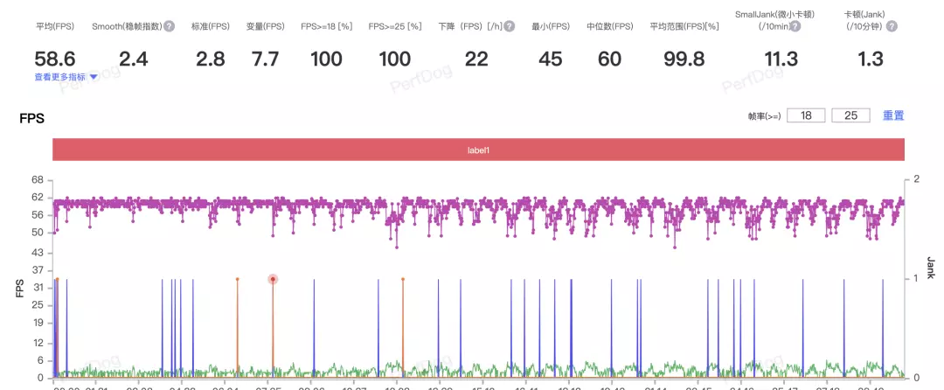Viewport: 944px width, 390px height.
Task: Click the average FPS value 58.6
Action: pyautogui.click(x=55, y=59)
